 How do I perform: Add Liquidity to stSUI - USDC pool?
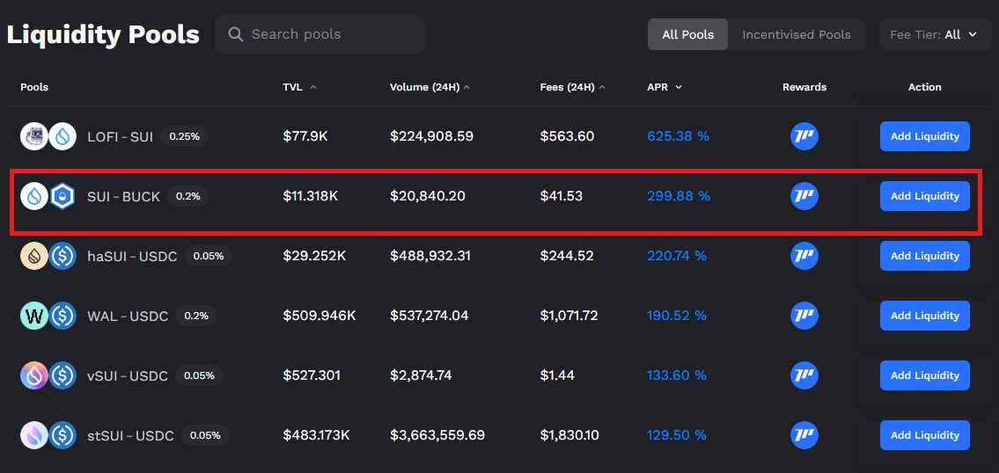click(924, 435)
